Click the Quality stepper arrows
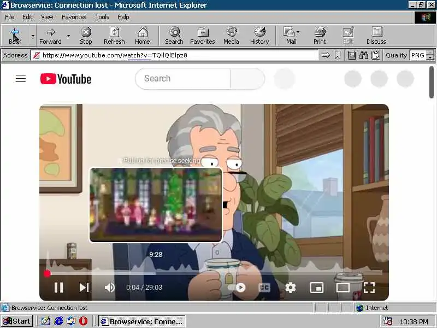 pyautogui.click(x=430, y=55)
